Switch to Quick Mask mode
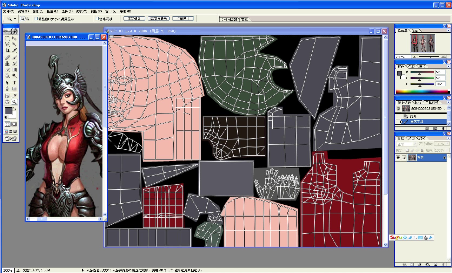 coord(14,124)
